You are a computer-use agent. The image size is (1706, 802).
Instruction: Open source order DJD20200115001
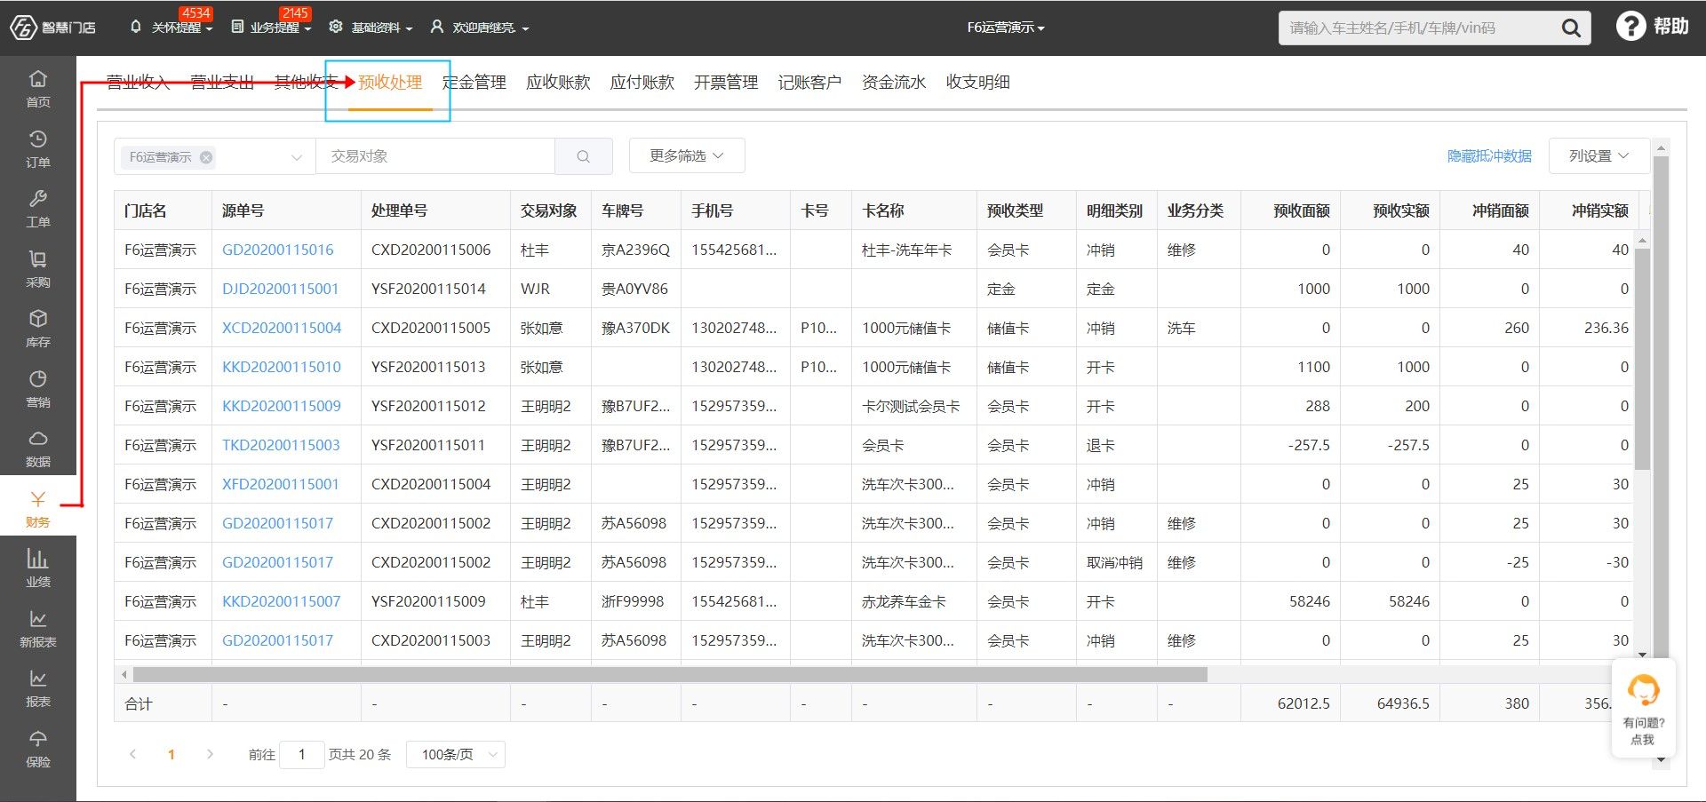coord(280,289)
